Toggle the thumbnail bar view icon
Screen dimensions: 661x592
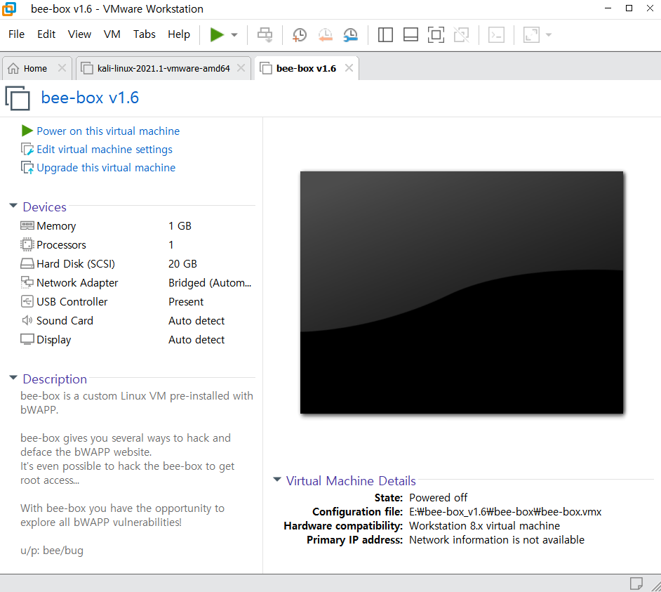point(410,34)
